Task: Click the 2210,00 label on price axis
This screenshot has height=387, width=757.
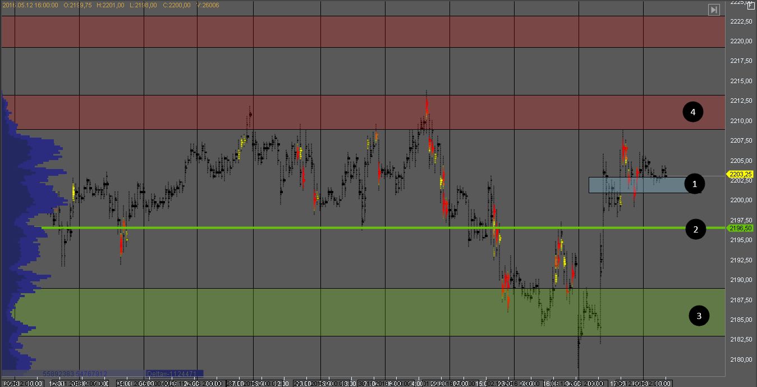Action: click(741, 121)
